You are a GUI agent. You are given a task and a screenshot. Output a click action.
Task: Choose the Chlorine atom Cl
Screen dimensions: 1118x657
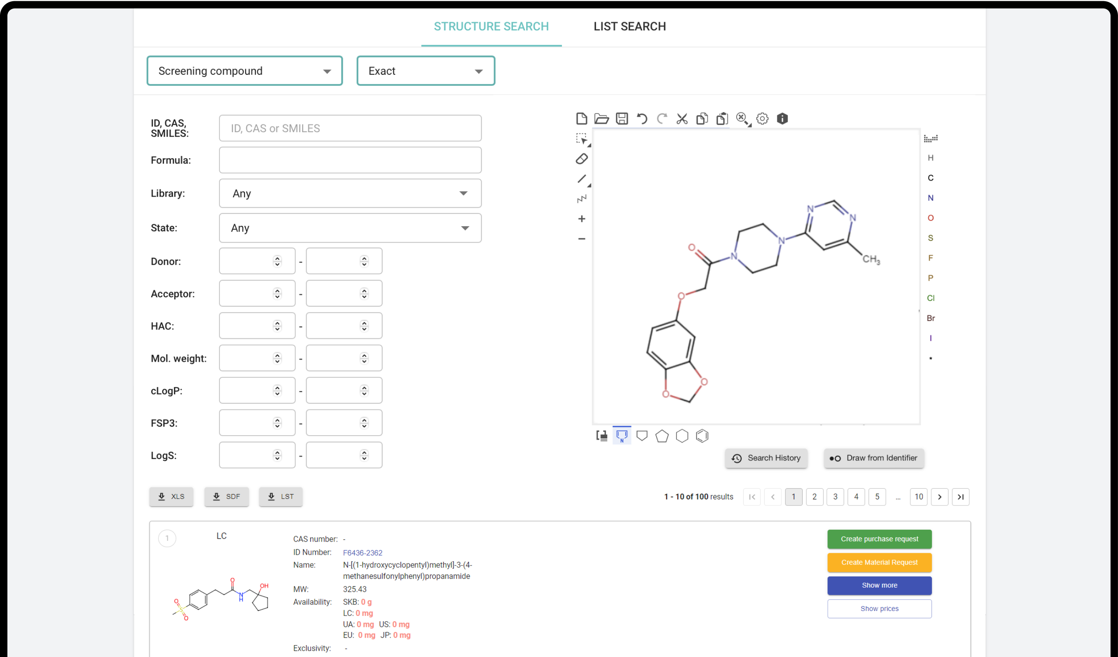point(930,298)
